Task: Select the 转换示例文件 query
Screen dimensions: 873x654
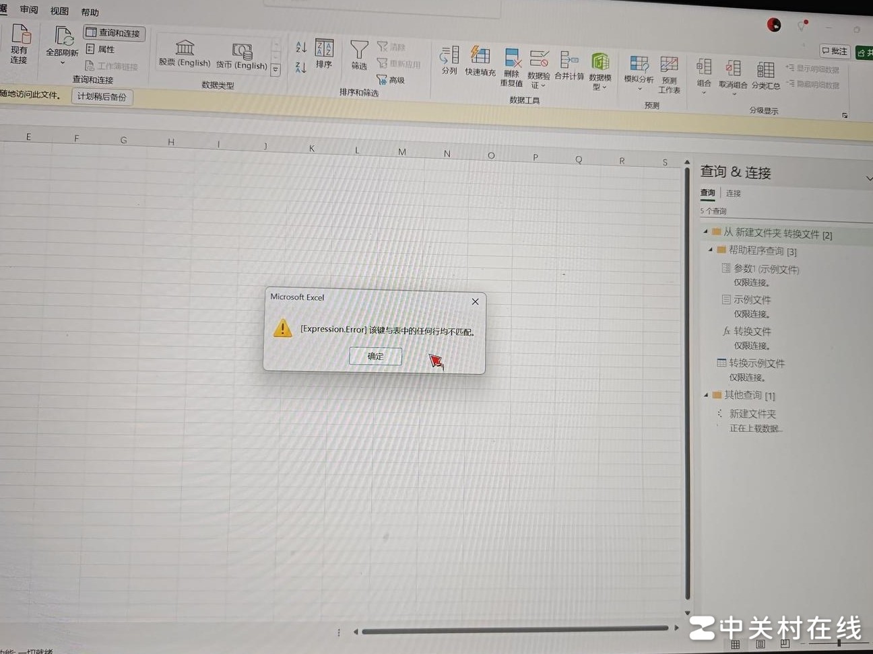Action: click(x=756, y=363)
